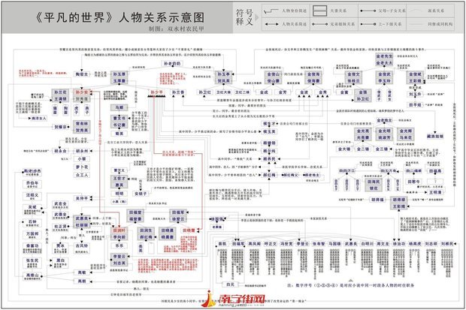Screen dimensions: 466x310
Task: Select the 马来花 box
Action: tap(406, 138)
